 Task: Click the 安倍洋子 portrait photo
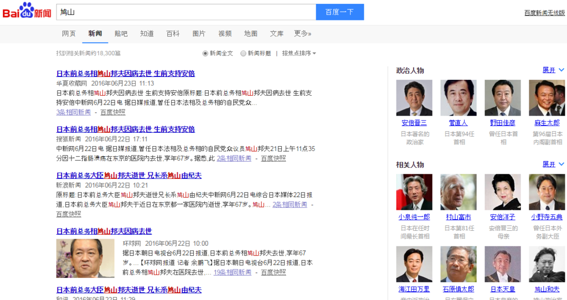503,192
